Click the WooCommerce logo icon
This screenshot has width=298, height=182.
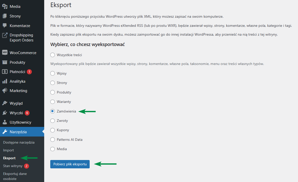click(5, 53)
